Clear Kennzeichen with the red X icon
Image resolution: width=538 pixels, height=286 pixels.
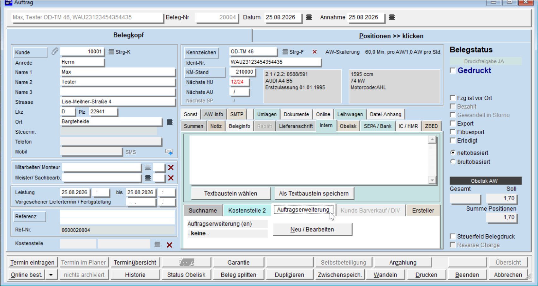[314, 52]
